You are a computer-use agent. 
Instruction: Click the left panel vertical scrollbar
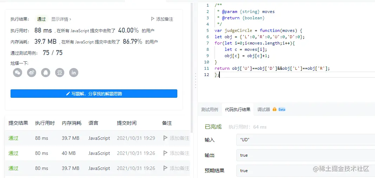tap(192, 67)
